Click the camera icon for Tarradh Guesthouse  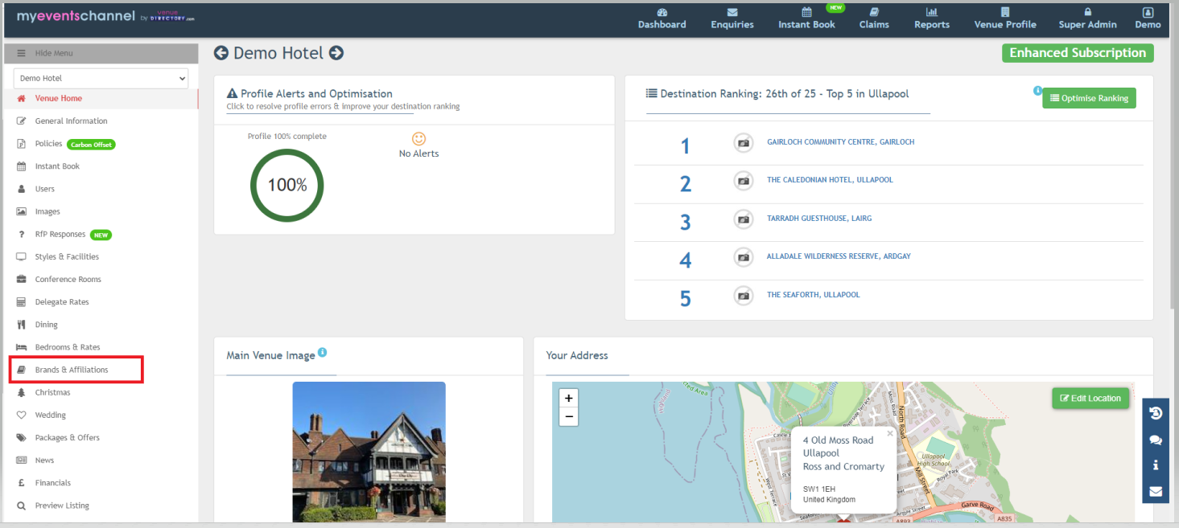(744, 219)
